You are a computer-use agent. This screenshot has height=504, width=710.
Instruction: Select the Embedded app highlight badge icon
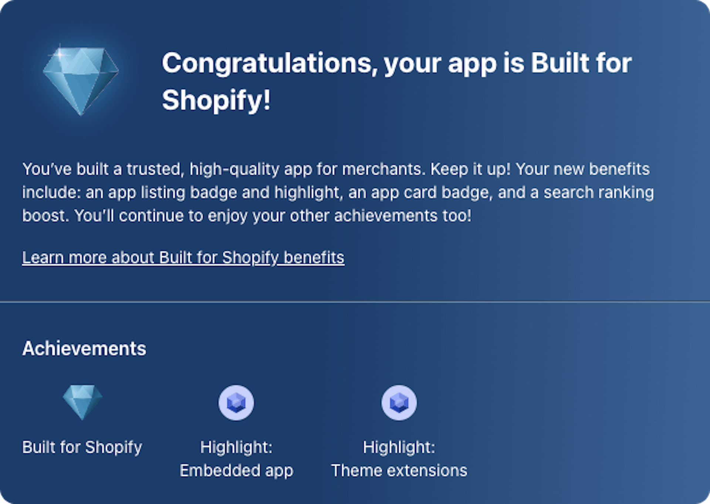236,403
